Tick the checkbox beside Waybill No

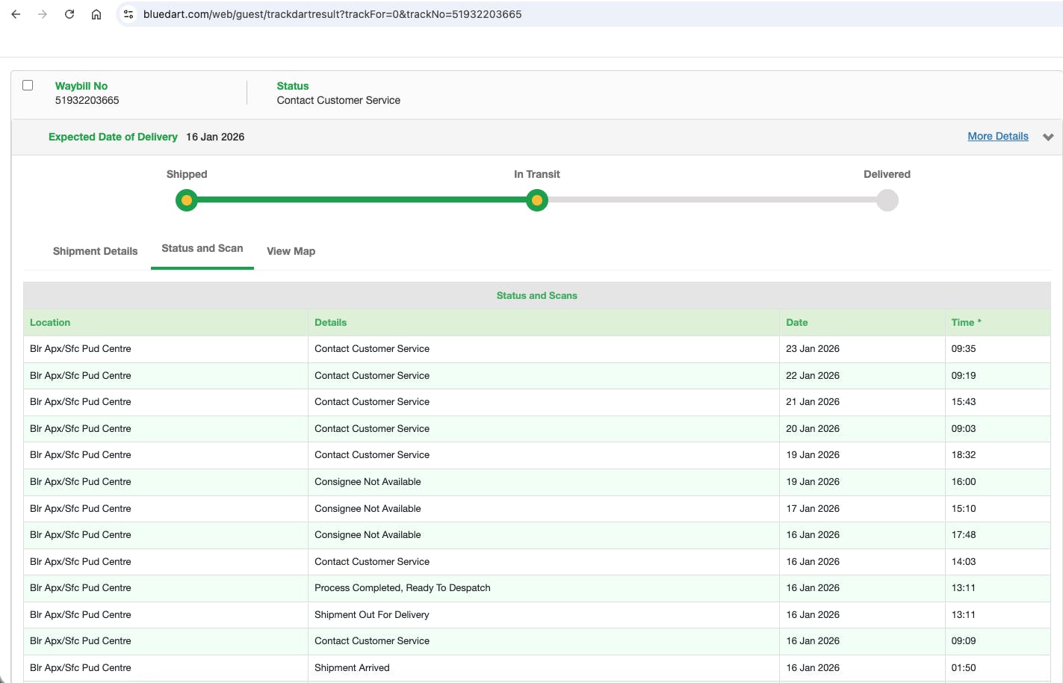pyautogui.click(x=28, y=85)
